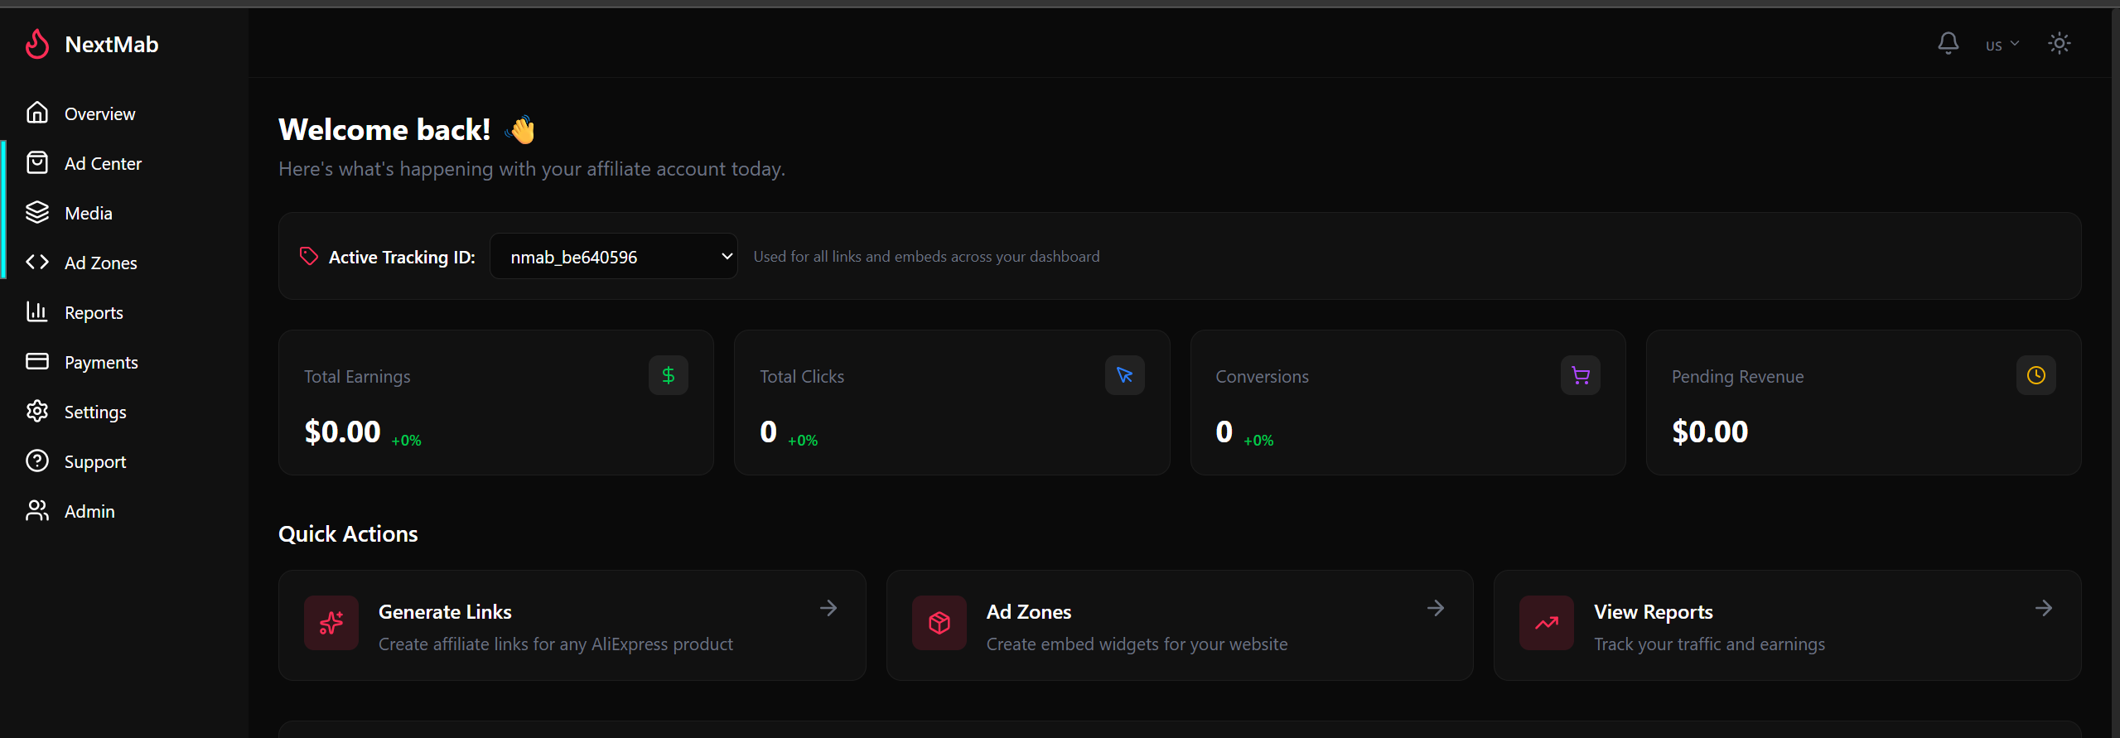This screenshot has width=2120, height=738.
Task: Click the cart icon on Conversions card
Action: pos(1580,375)
